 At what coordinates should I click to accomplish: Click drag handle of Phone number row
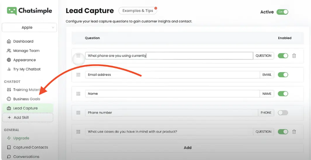click(78, 113)
